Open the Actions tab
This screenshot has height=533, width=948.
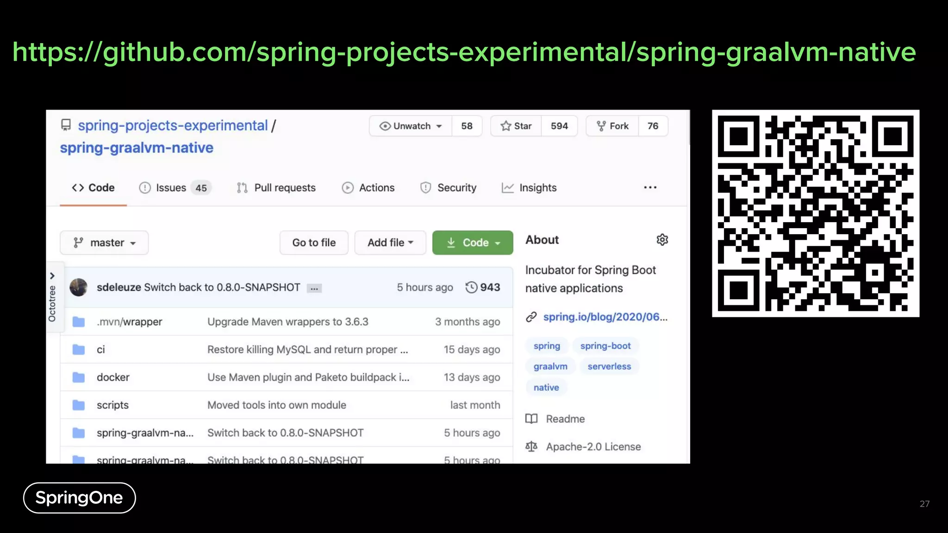pos(368,188)
